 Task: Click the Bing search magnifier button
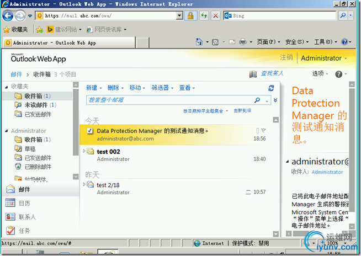(343, 15)
